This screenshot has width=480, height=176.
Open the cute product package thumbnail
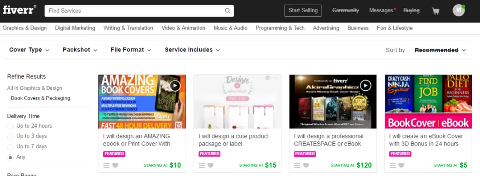click(x=237, y=102)
